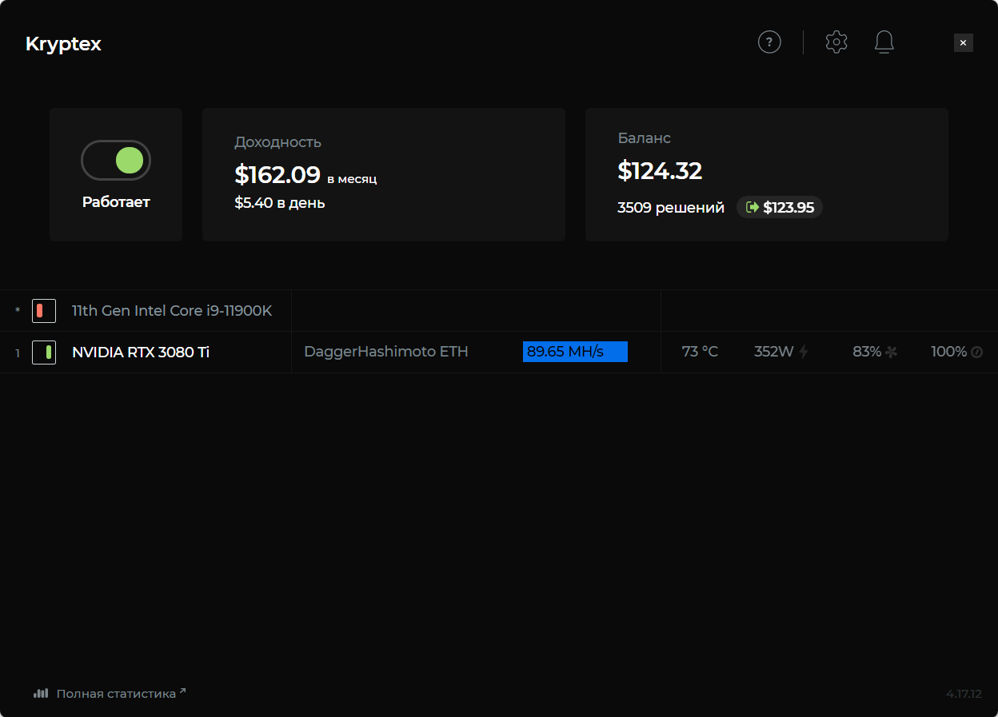Click the Доходность heading

(x=277, y=142)
